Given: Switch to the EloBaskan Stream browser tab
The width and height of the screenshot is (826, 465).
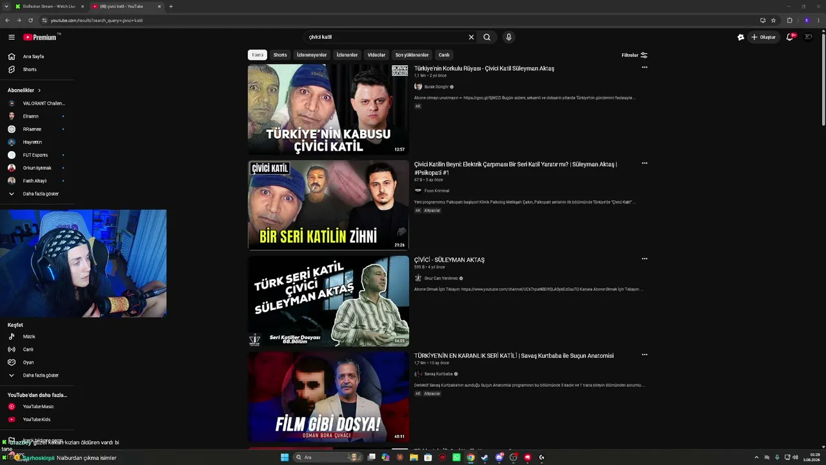Looking at the screenshot, I should click(x=48, y=6).
